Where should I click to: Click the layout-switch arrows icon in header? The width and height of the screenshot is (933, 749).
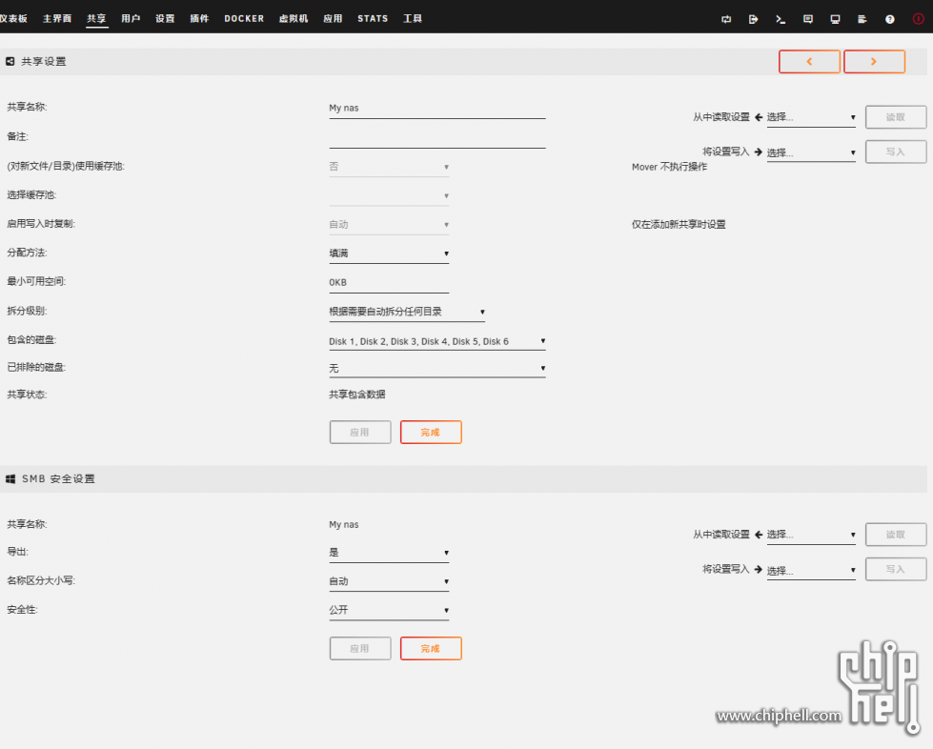pos(726,19)
